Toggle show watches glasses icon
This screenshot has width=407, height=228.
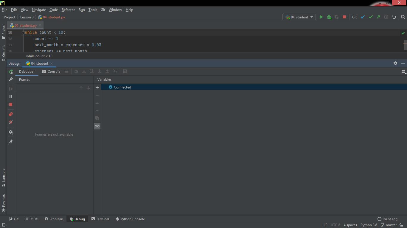click(97, 126)
